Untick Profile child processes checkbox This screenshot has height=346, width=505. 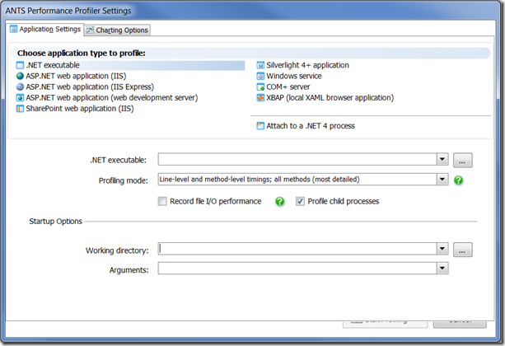(x=300, y=201)
